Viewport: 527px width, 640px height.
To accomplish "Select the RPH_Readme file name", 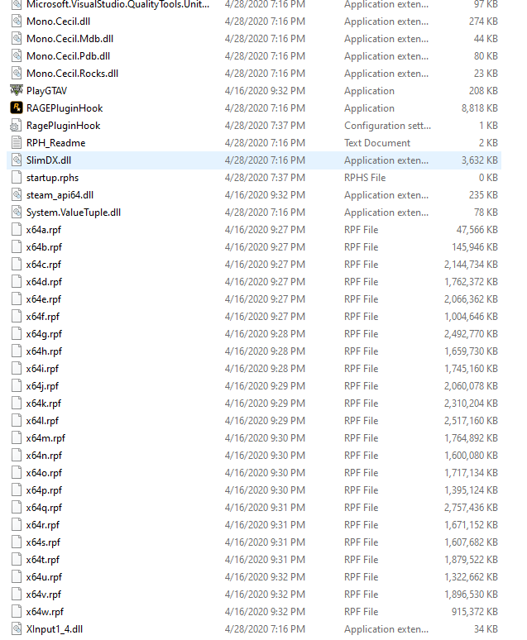I will click(x=56, y=143).
